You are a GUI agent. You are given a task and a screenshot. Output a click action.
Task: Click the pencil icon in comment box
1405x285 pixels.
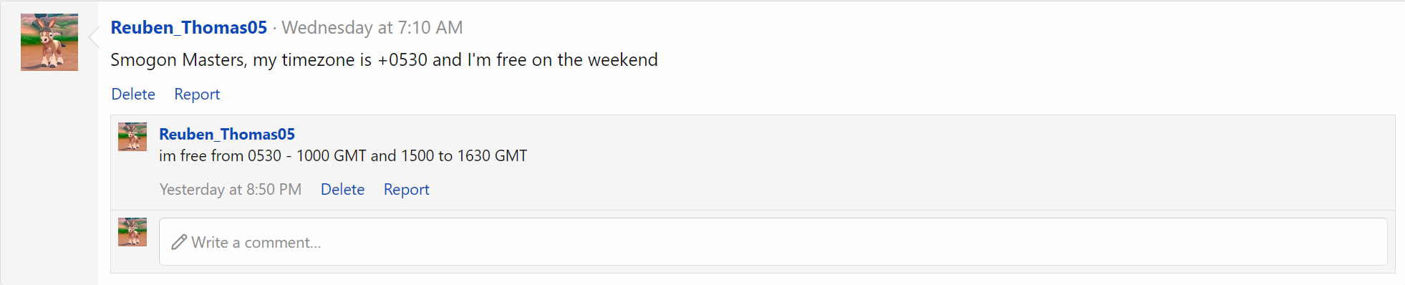179,242
